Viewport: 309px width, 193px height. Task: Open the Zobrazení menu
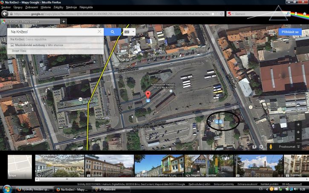[x=32, y=7]
